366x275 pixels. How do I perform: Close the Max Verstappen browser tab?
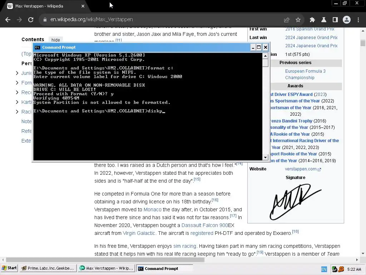[x=83, y=6]
